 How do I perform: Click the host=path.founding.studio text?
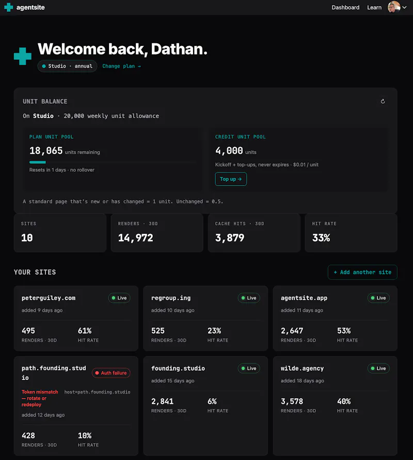pyautogui.click(x=97, y=392)
